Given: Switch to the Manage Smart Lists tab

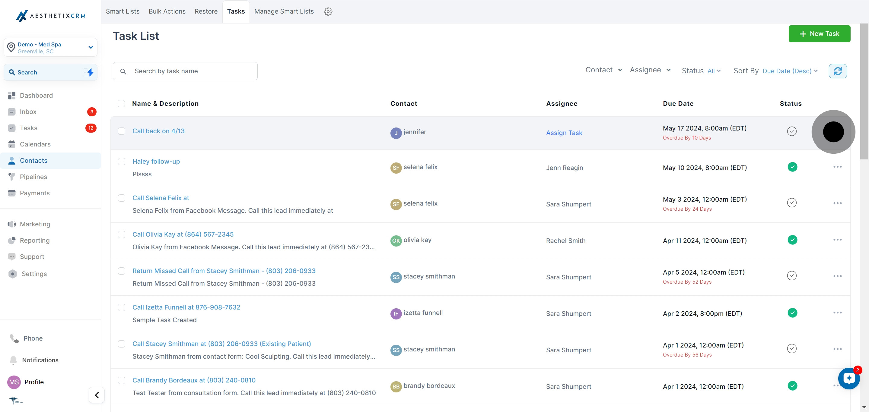Looking at the screenshot, I should pos(284,11).
